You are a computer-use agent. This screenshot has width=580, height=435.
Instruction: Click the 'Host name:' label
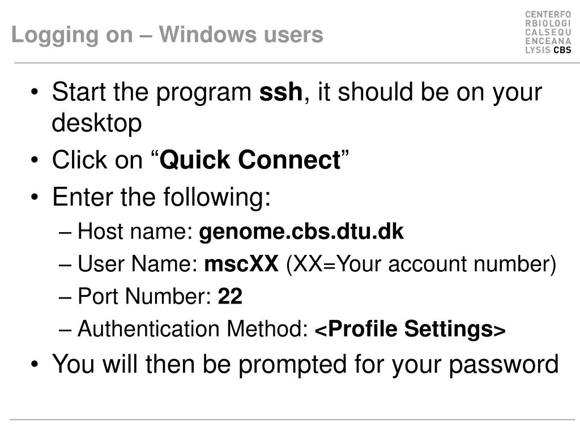click(135, 232)
